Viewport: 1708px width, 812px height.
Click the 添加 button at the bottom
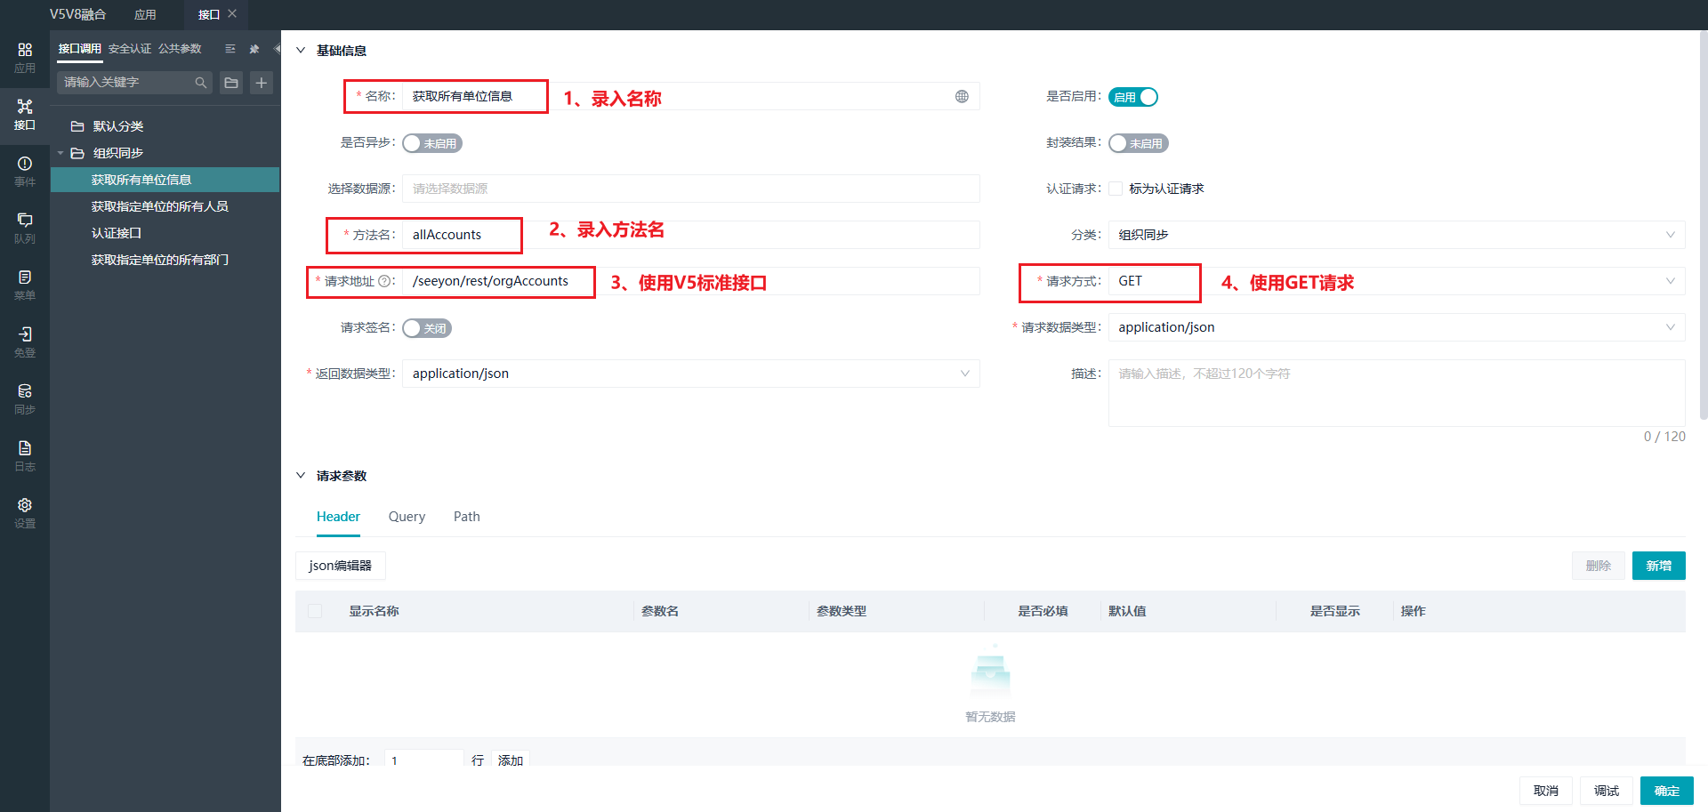pyautogui.click(x=511, y=760)
